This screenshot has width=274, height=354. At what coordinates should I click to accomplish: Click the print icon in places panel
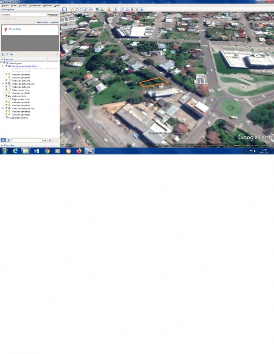tap(12, 54)
